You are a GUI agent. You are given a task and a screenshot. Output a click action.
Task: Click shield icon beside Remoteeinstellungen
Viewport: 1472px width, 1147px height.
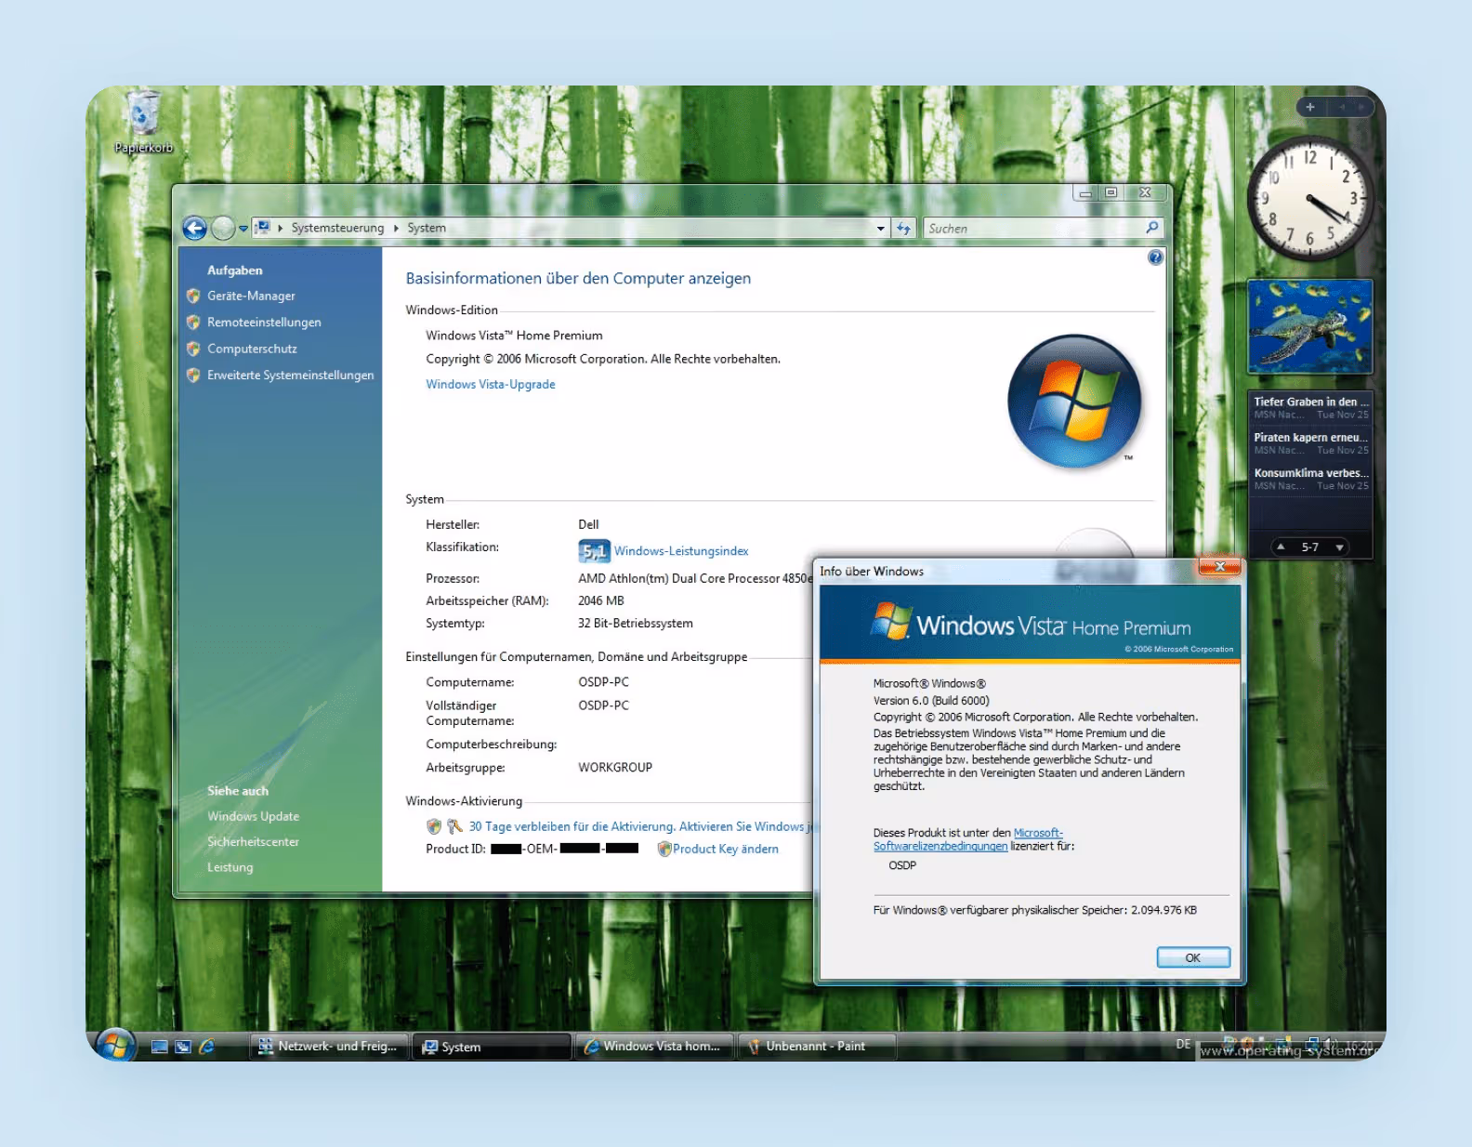pos(193,323)
